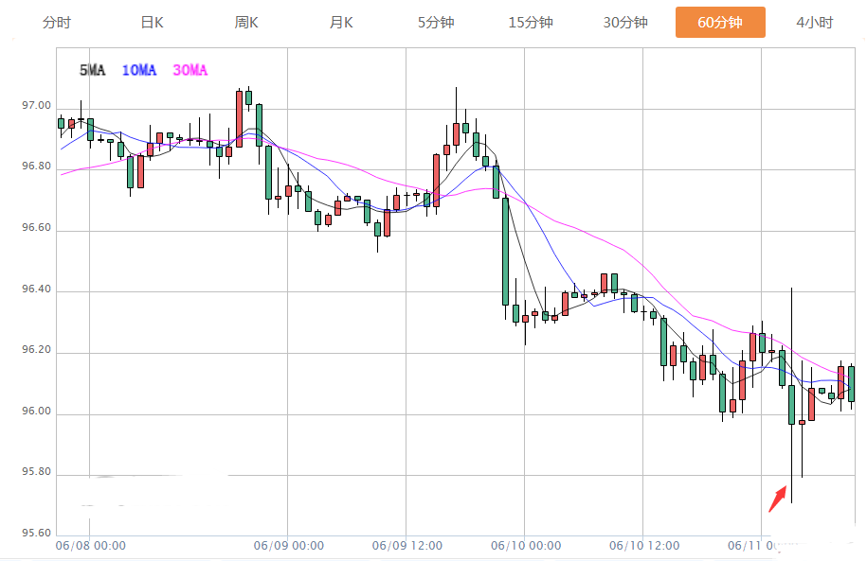Screen dimensions: 867x561
Task: Toggle the blue 10MA legend label
Action: [x=139, y=70]
